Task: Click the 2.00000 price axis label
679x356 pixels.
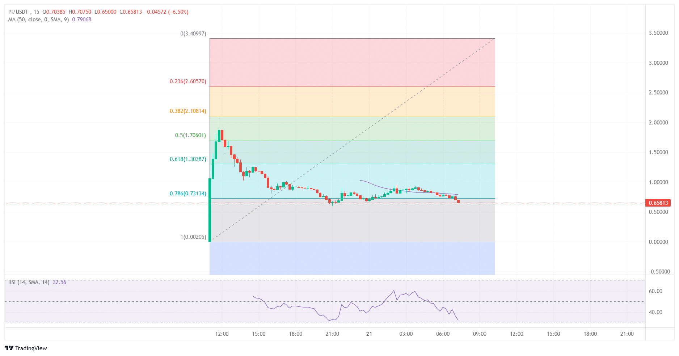Action: pos(658,123)
